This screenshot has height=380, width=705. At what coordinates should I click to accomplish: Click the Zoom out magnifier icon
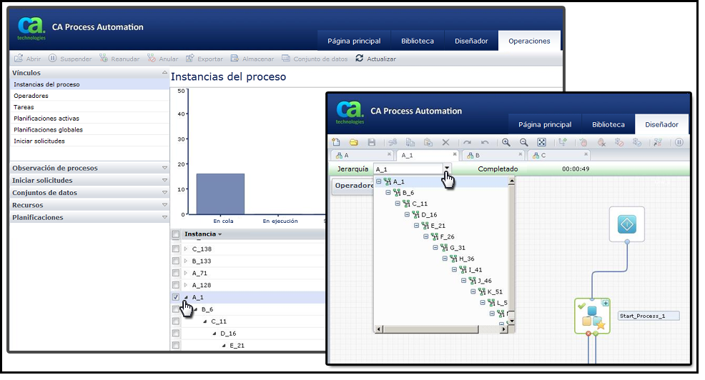(524, 142)
